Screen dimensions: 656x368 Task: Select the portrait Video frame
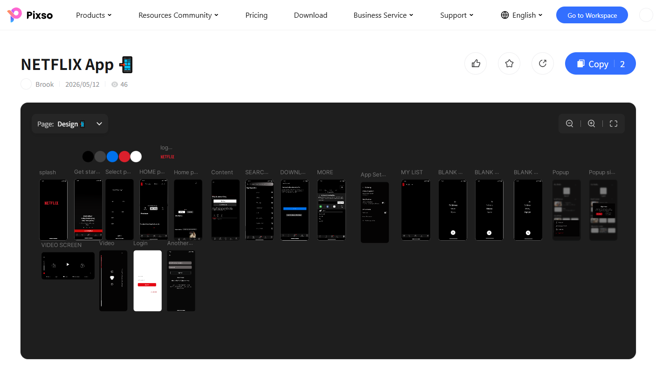coord(113,281)
